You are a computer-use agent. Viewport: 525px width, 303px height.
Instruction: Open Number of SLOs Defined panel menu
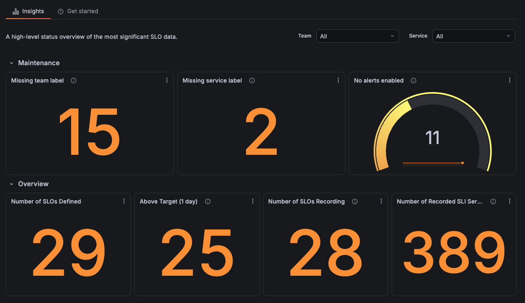[x=124, y=201]
